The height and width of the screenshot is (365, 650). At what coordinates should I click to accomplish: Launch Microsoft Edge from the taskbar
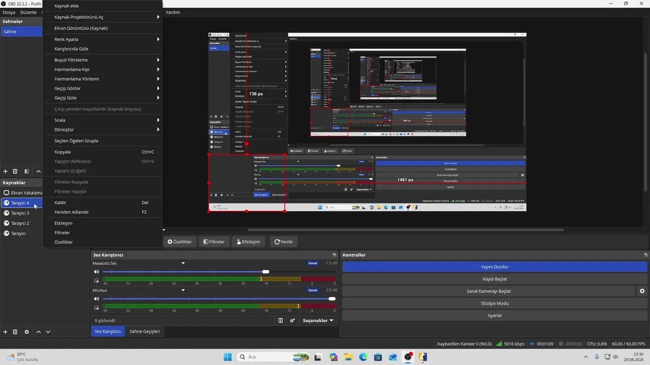click(363, 357)
